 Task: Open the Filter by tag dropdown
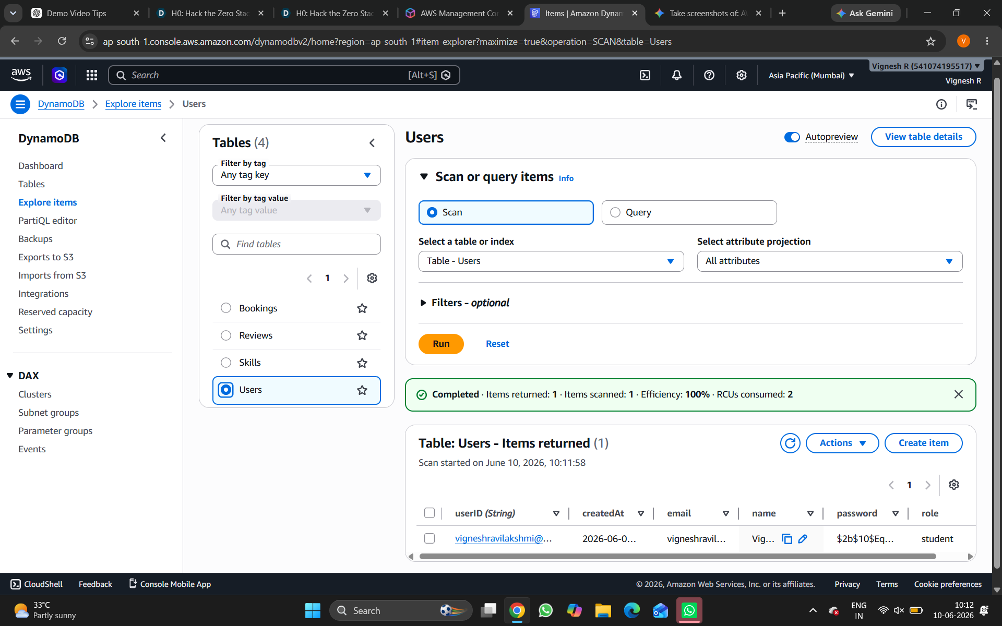click(x=296, y=175)
